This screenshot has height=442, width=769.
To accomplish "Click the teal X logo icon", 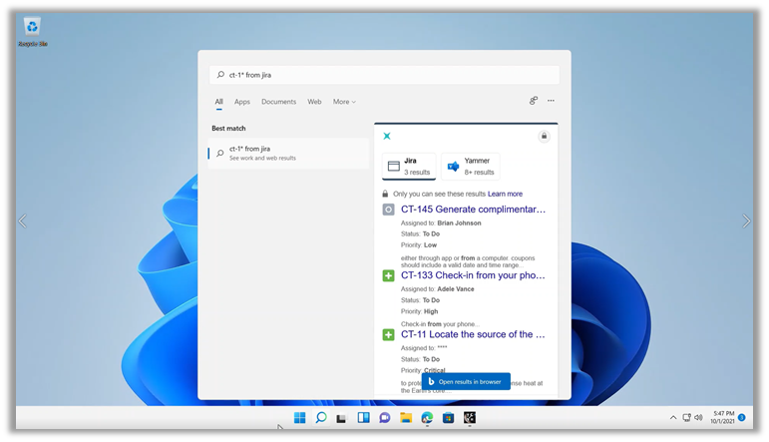I will [x=387, y=136].
